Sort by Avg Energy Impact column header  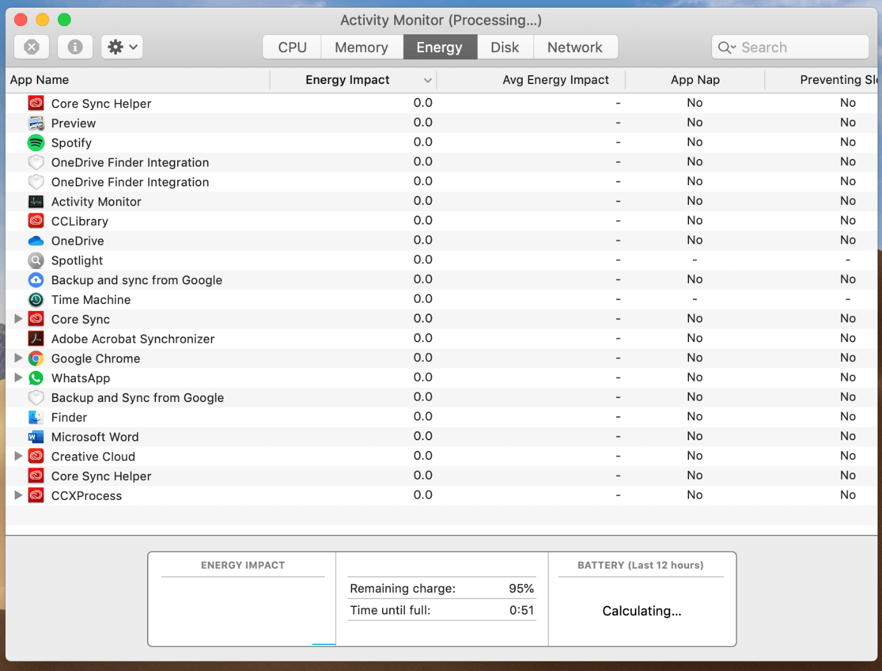pyautogui.click(x=531, y=80)
